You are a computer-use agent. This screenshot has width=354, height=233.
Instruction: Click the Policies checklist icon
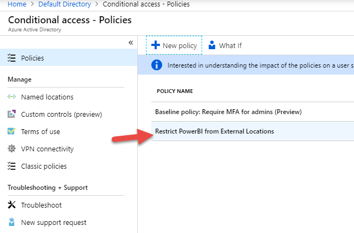coord(11,58)
